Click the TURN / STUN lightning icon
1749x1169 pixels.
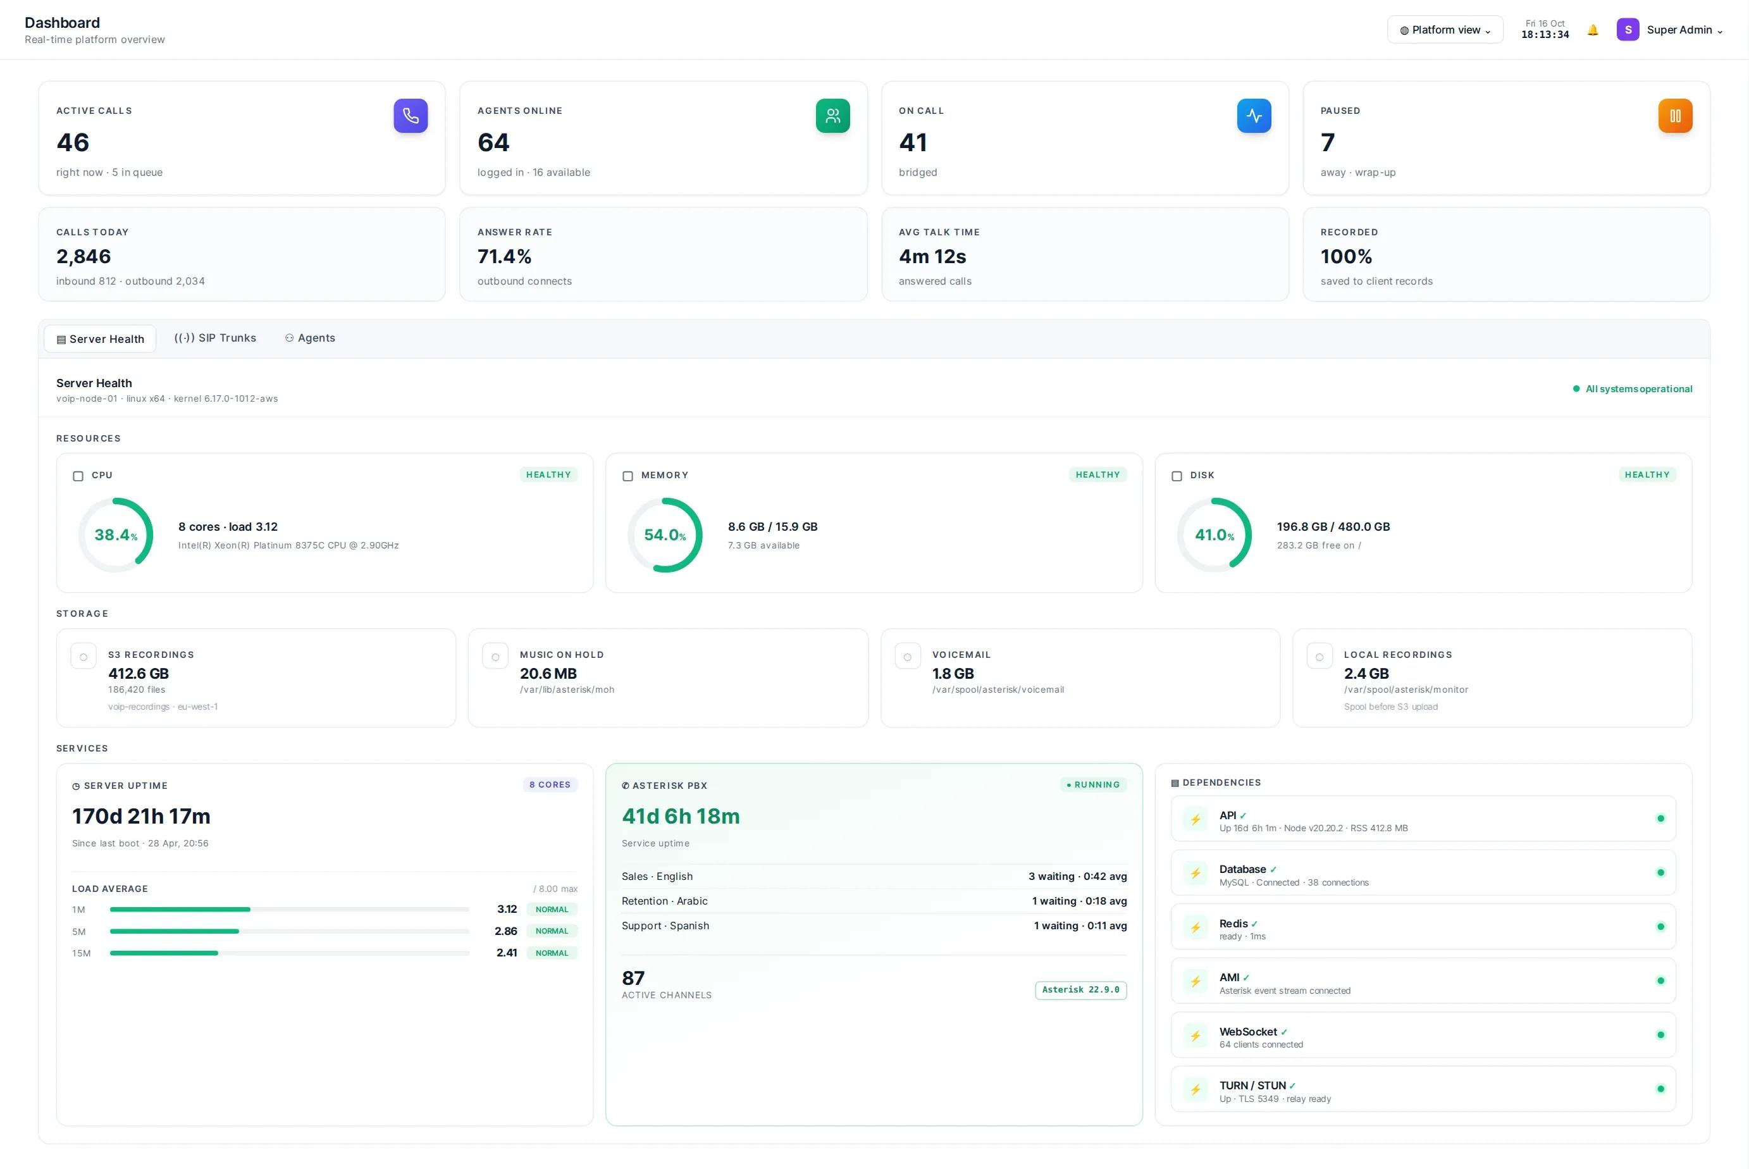click(1196, 1089)
